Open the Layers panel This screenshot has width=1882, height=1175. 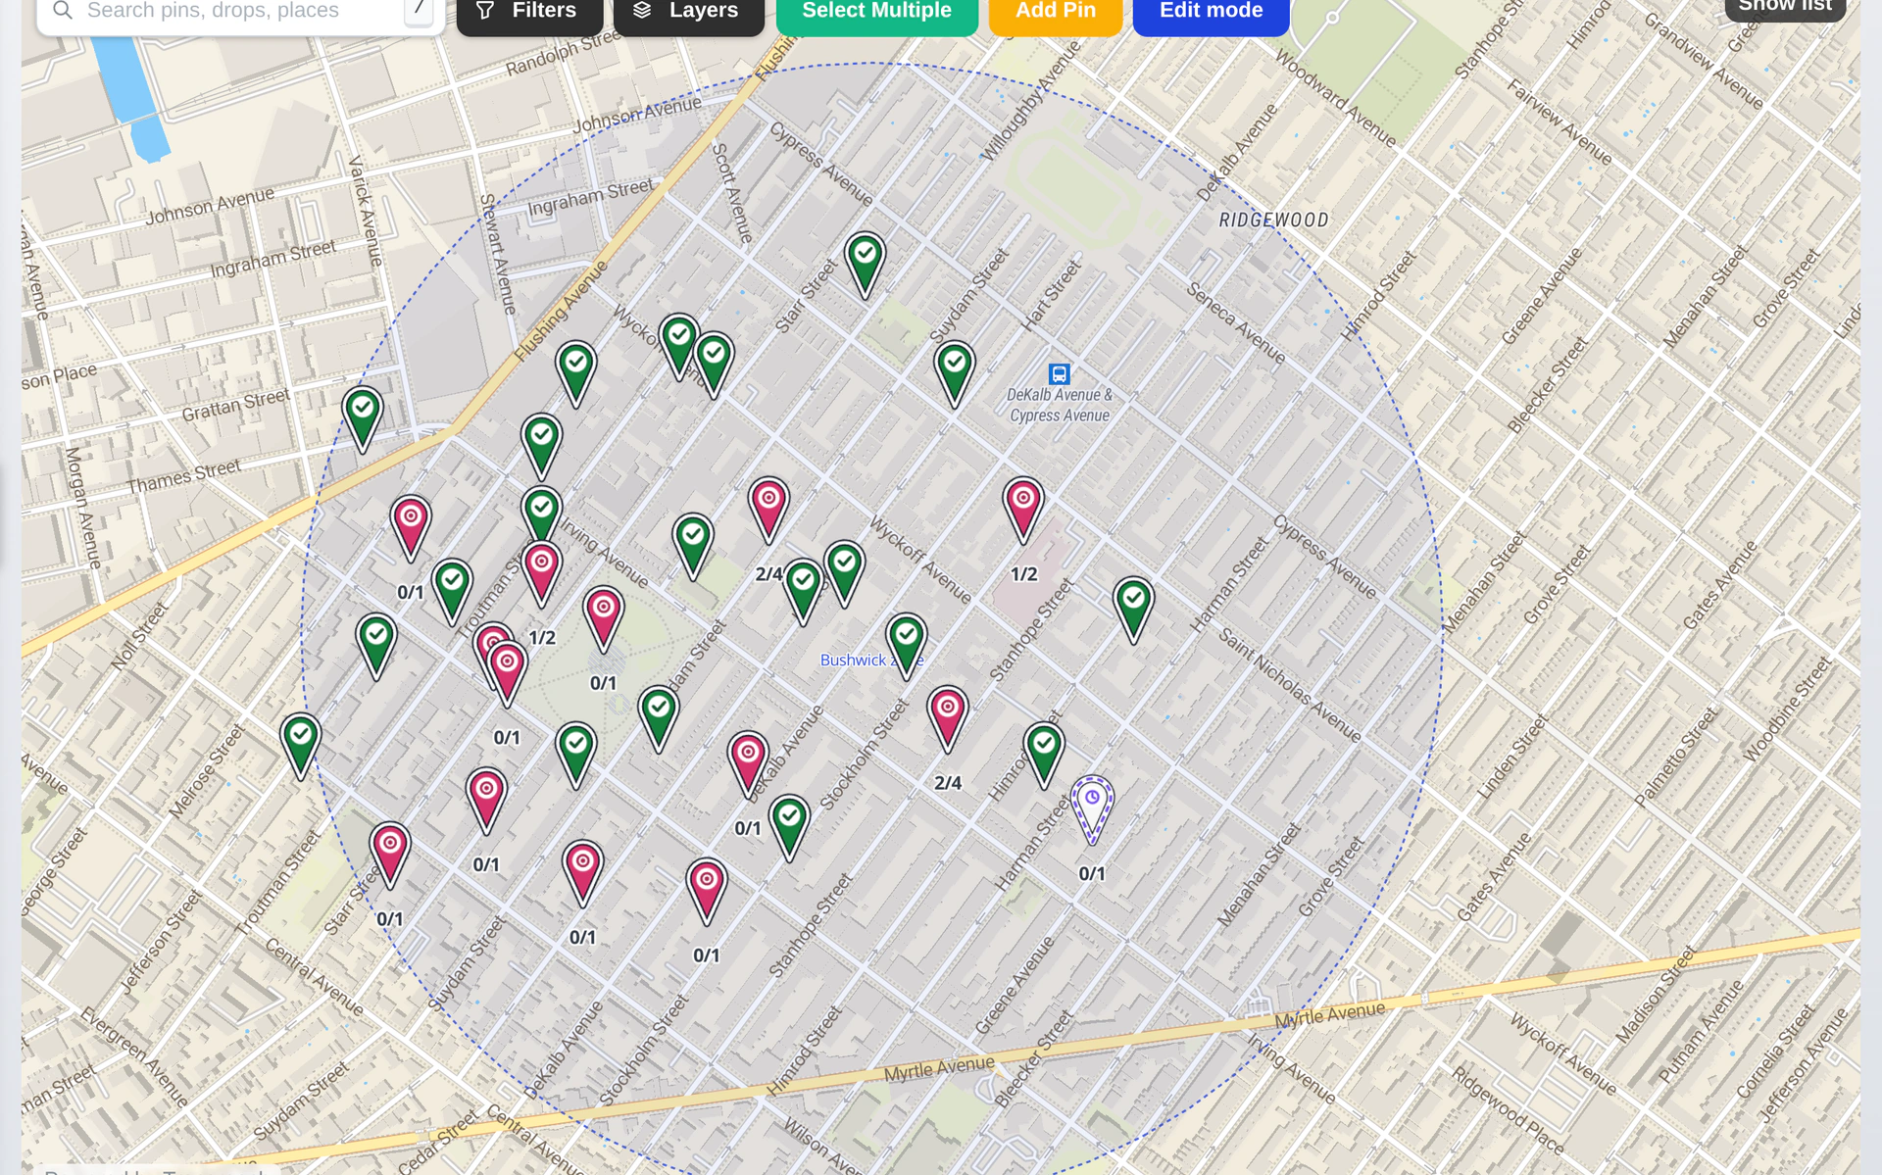(x=688, y=12)
